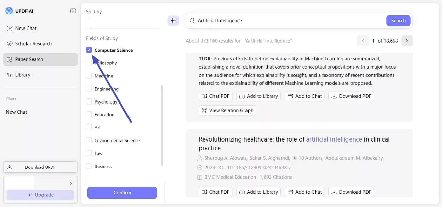Screen dimensions: 442x207
Task: Enable the Philosophy field filter
Action: (89, 63)
